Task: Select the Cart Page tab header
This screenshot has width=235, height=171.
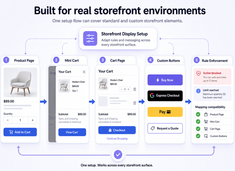Action: [117, 61]
